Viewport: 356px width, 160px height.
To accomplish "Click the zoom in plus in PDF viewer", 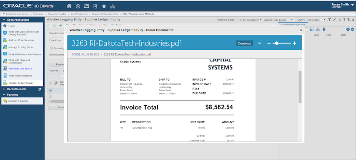I will [x=295, y=43].
